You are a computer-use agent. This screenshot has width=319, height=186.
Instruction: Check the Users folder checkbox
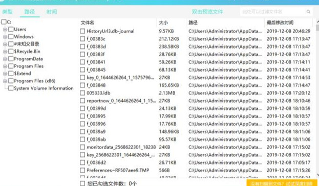pyautogui.click(x=11, y=29)
